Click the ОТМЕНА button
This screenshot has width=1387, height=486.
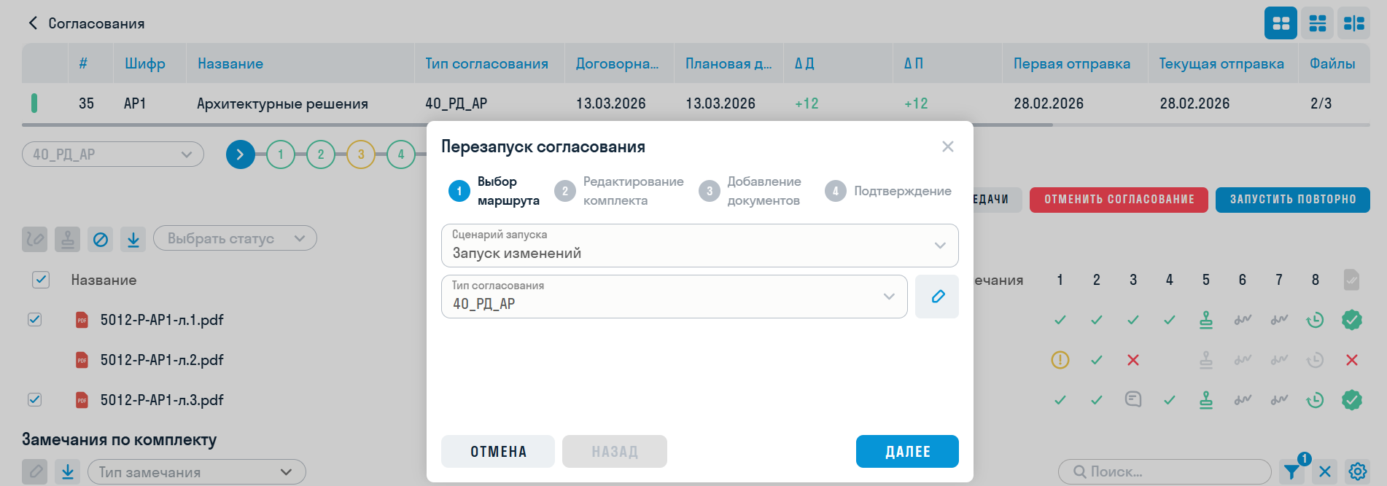[498, 451]
